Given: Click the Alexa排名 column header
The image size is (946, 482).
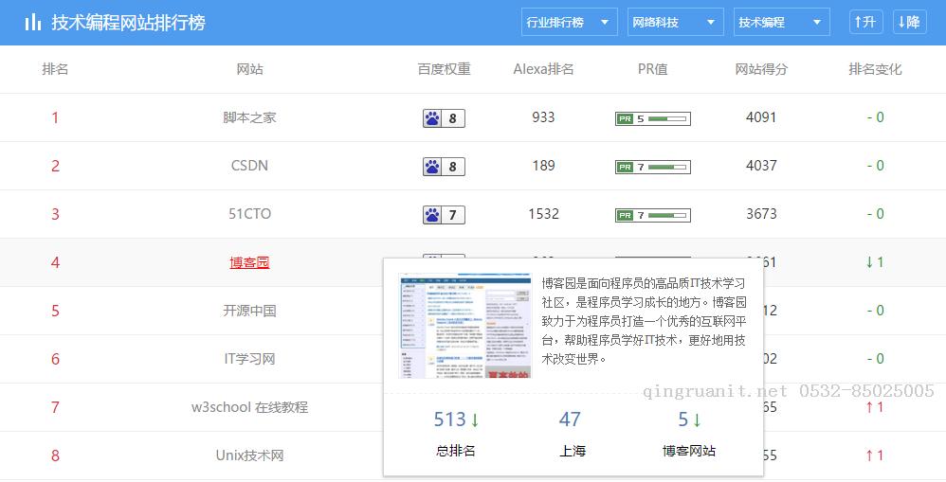Looking at the screenshot, I should tap(543, 69).
